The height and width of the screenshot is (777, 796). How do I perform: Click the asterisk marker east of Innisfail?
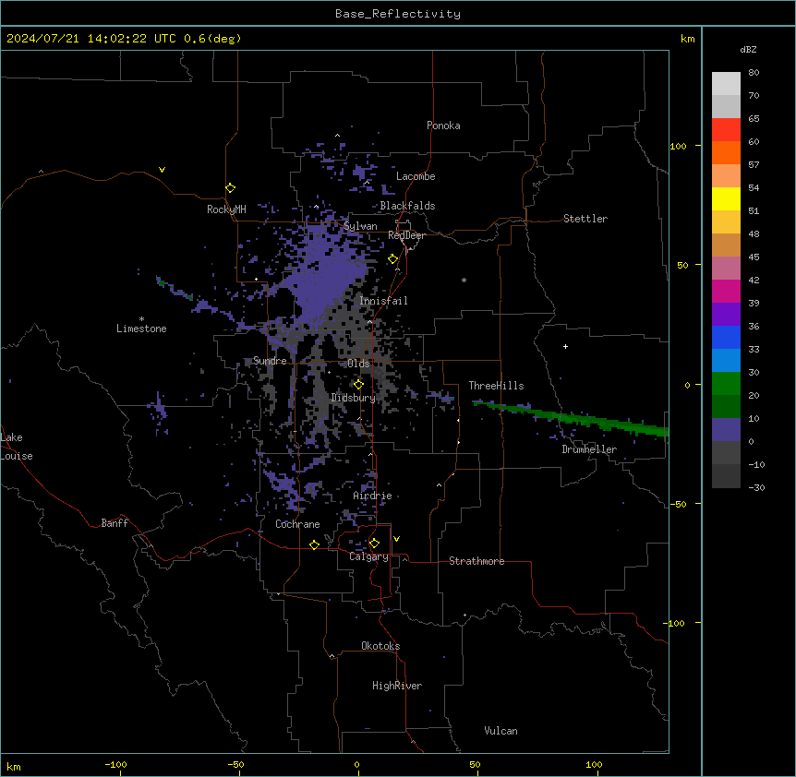[x=464, y=280]
